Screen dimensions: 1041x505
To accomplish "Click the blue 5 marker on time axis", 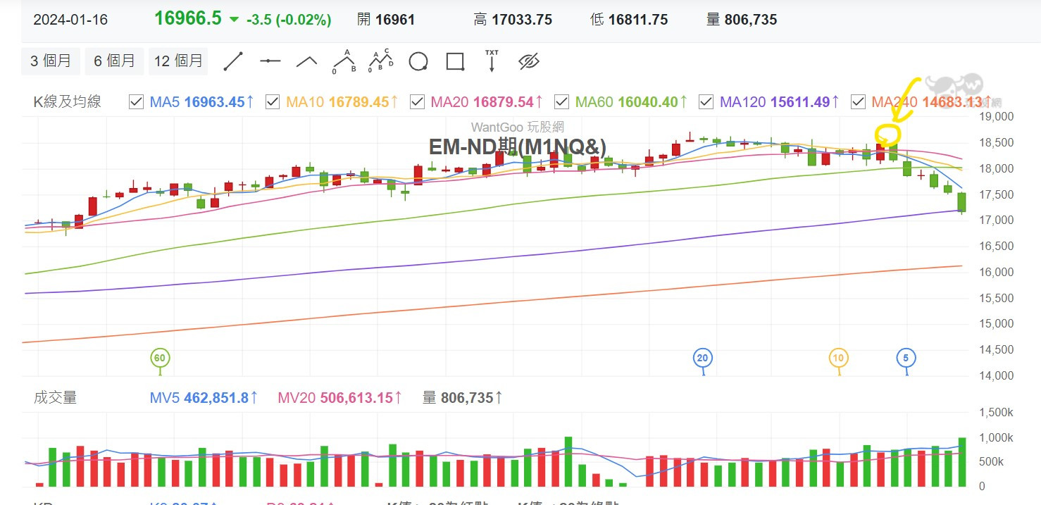I will click(x=906, y=358).
